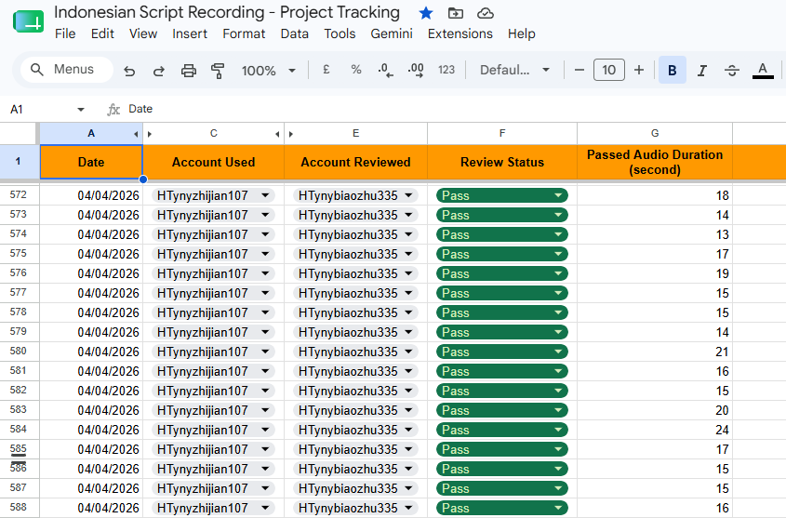Toggle strikethrough formatting
Viewport: 786px width, 518px height.
(732, 70)
